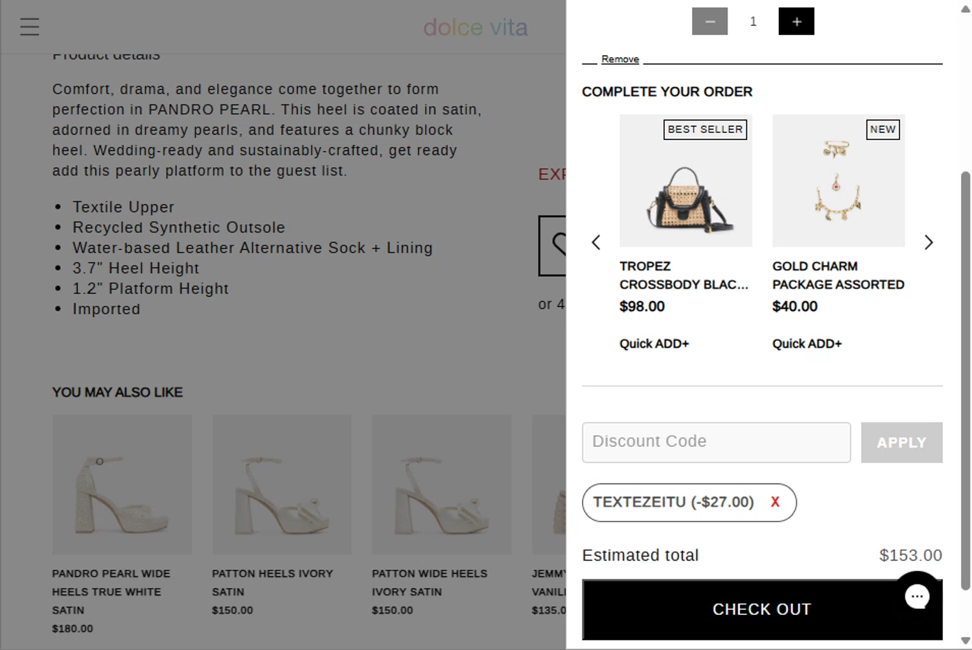Select the Water-based Leather Alternative bullet

point(252,248)
